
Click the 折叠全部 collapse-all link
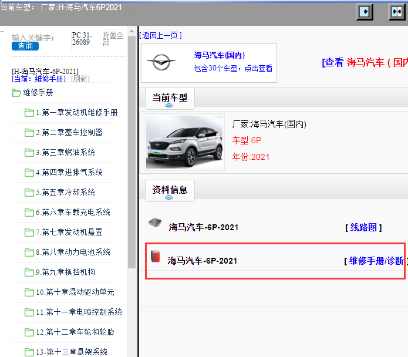pyautogui.click(x=113, y=39)
